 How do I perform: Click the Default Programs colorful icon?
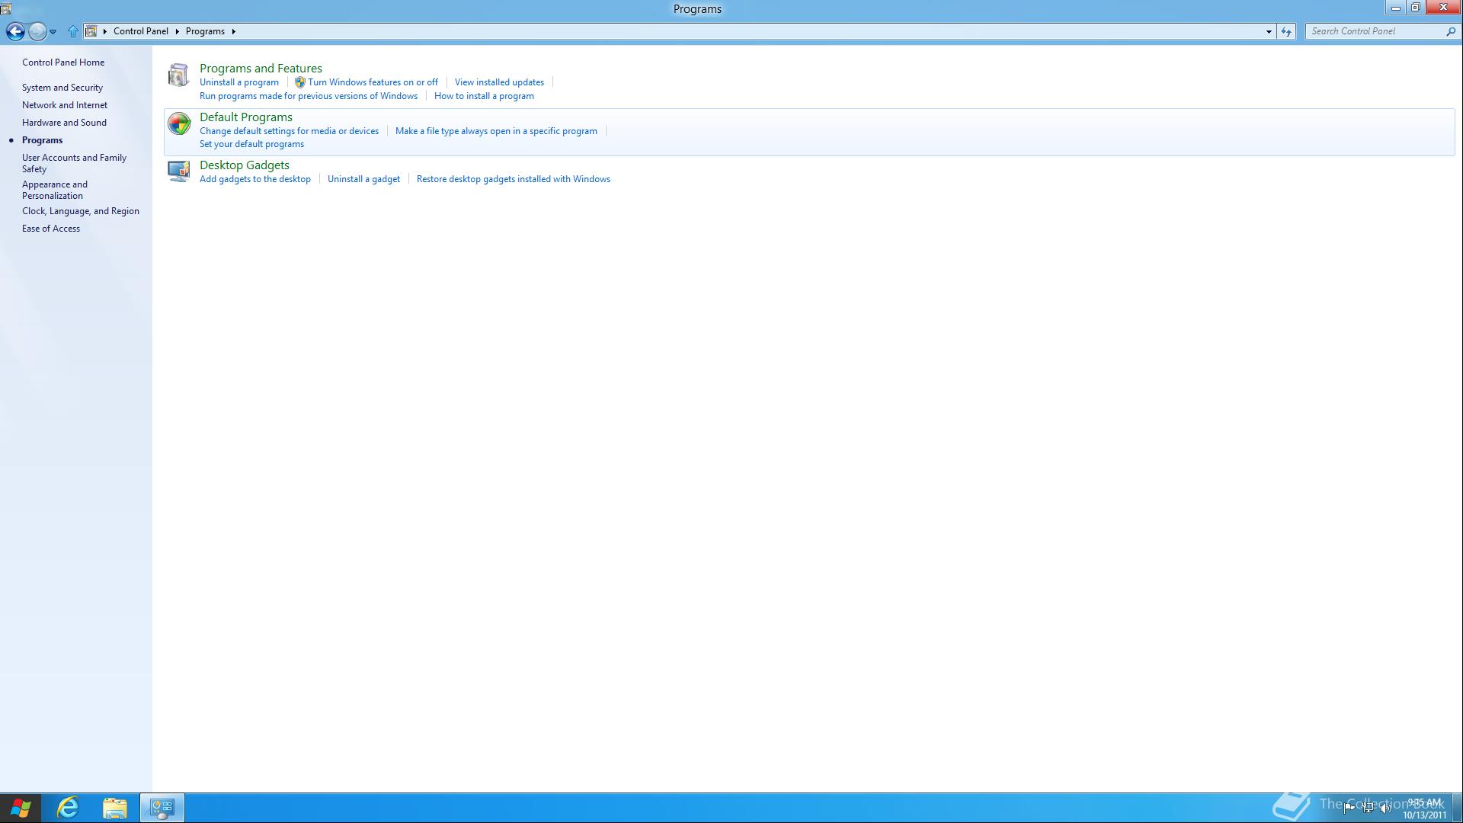tap(178, 123)
